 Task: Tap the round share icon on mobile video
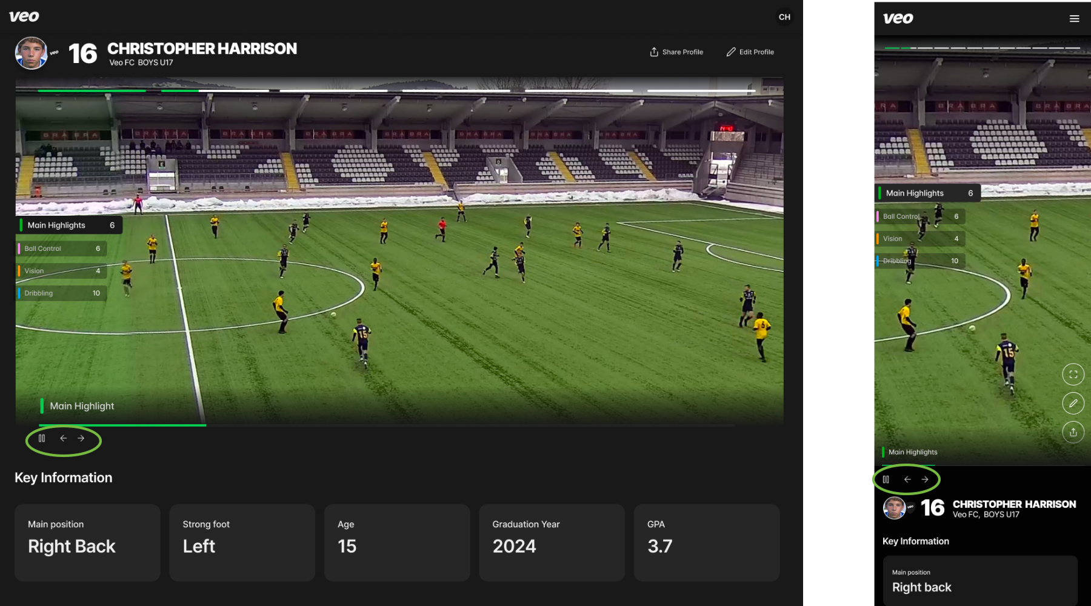(1073, 432)
